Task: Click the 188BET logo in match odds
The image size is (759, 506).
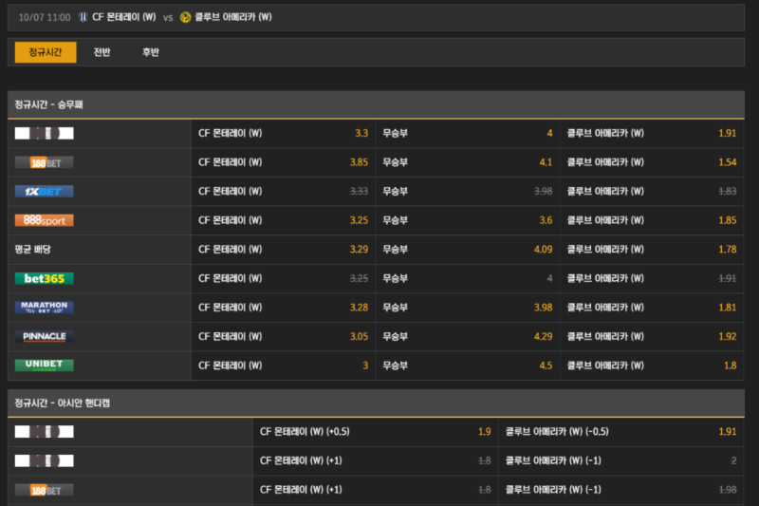Action: point(45,162)
